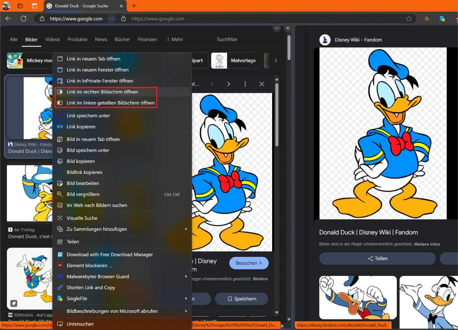The width and height of the screenshot is (458, 330).
Task: Click the split screen link icon in address bar
Action: point(111,19)
